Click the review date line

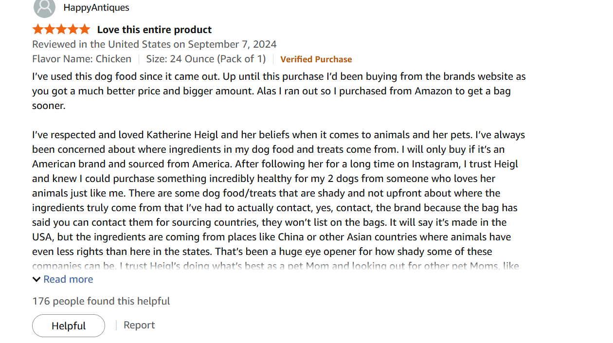click(x=154, y=44)
